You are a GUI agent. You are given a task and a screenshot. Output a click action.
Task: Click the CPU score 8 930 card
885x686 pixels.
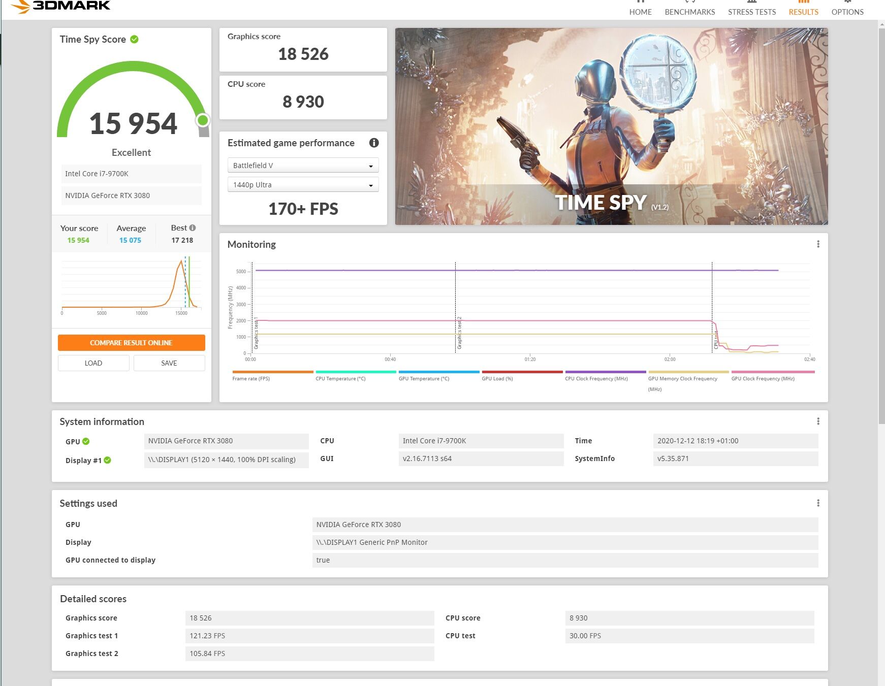pyautogui.click(x=303, y=97)
